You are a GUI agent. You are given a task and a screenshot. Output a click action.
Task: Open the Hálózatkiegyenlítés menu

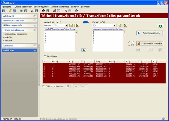click(x=42, y=7)
